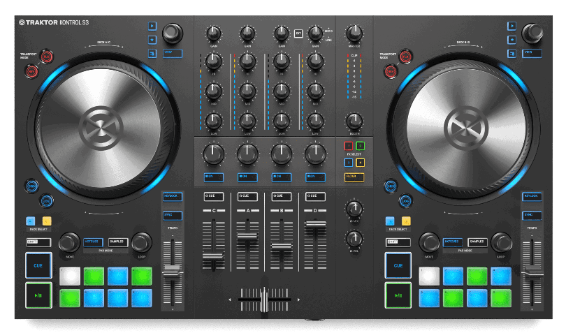The width and height of the screenshot is (566, 333).
Task: Trigger white pad 1 on left deck
Action: click(x=70, y=276)
